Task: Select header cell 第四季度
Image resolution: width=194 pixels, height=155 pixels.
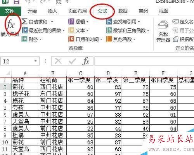Action: tap(163, 80)
